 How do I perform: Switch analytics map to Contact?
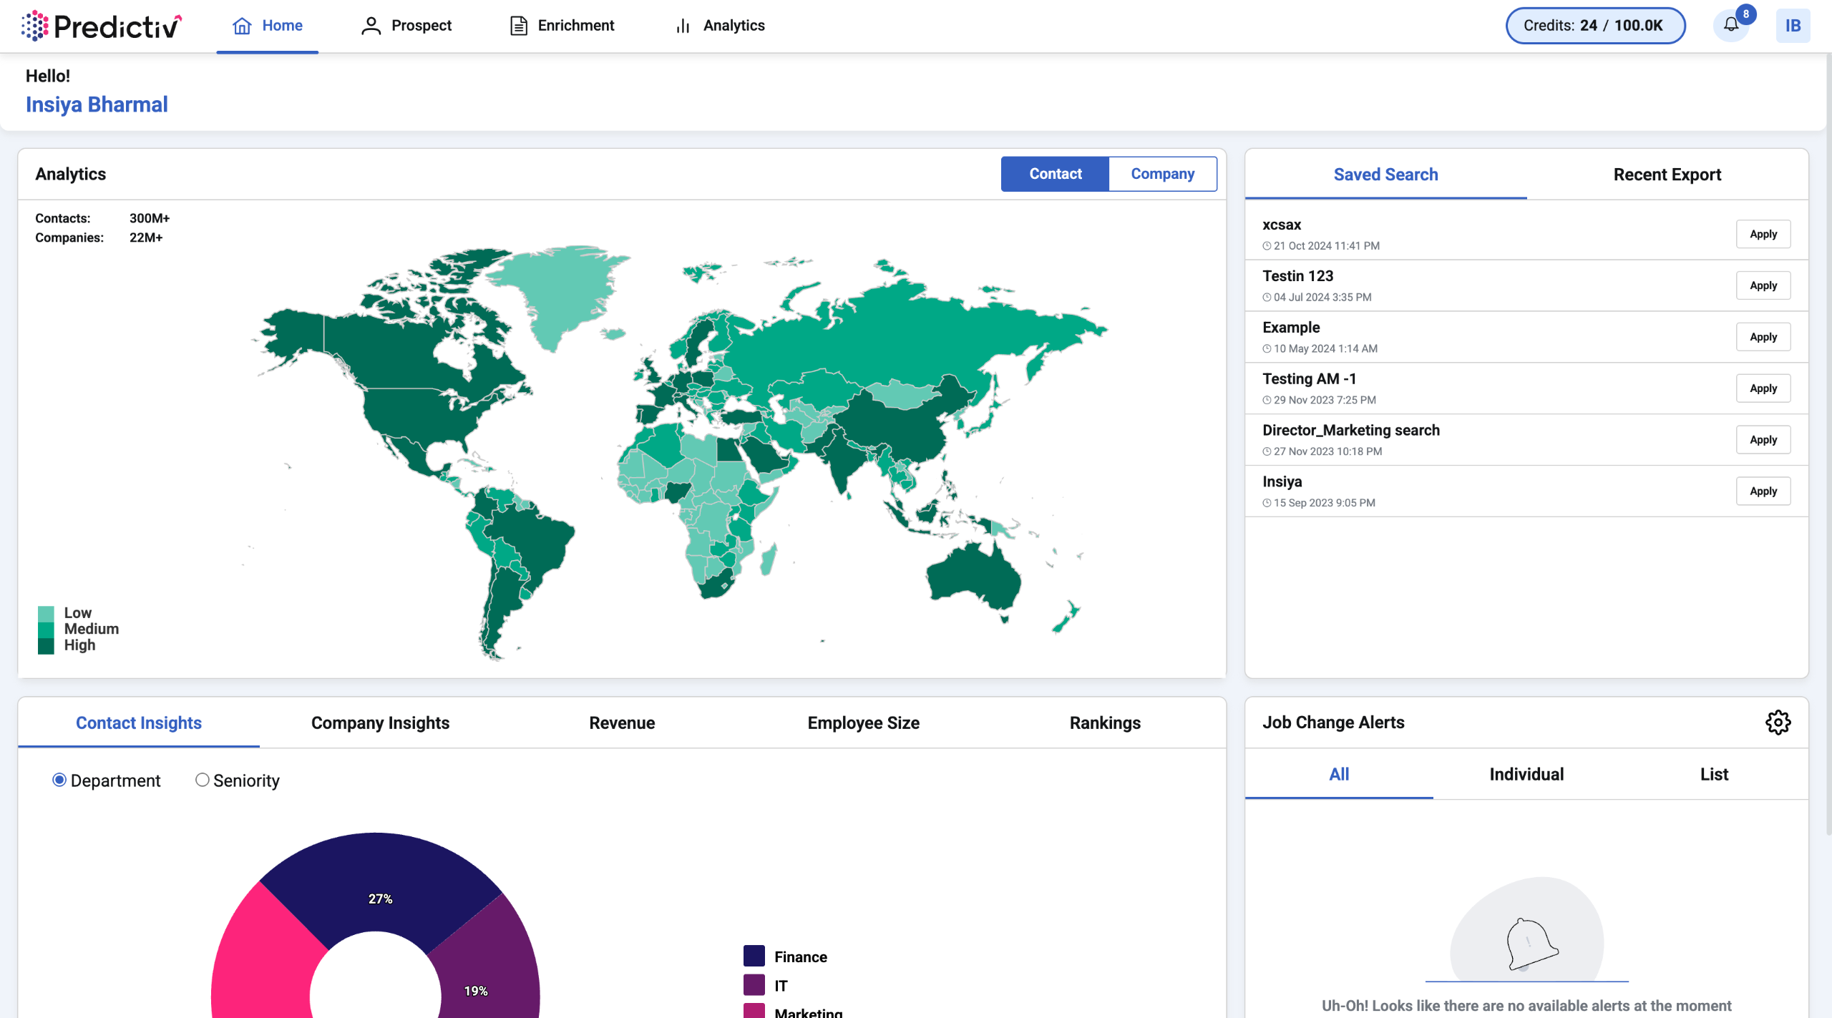tap(1055, 174)
